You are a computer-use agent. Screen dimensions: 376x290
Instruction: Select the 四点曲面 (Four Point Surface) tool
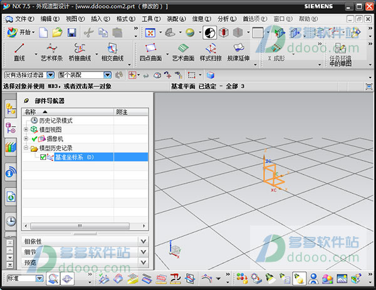click(x=150, y=52)
